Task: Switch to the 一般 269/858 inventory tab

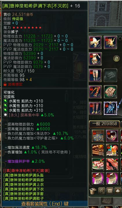Action: point(105,124)
